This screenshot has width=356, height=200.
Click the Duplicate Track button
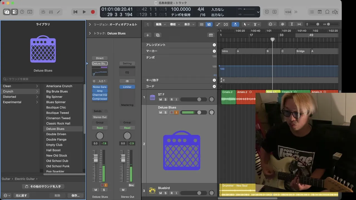click(x=158, y=35)
